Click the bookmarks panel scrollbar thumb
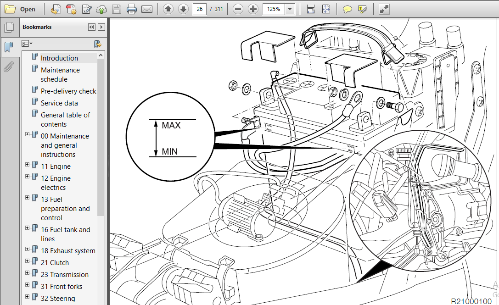Viewport: 499px width, 305px height. point(101,138)
